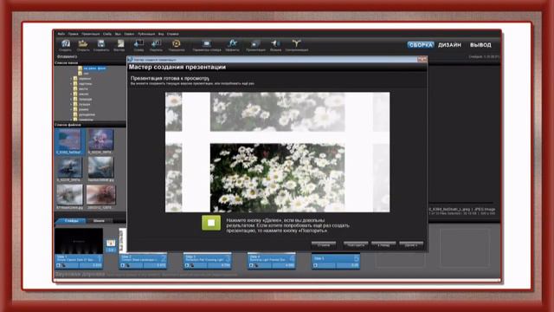The width and height of the screenshot is (554, 312).
Task: Launch the Мастер (Wizard) toolbar icon
Action: point(119,45)
